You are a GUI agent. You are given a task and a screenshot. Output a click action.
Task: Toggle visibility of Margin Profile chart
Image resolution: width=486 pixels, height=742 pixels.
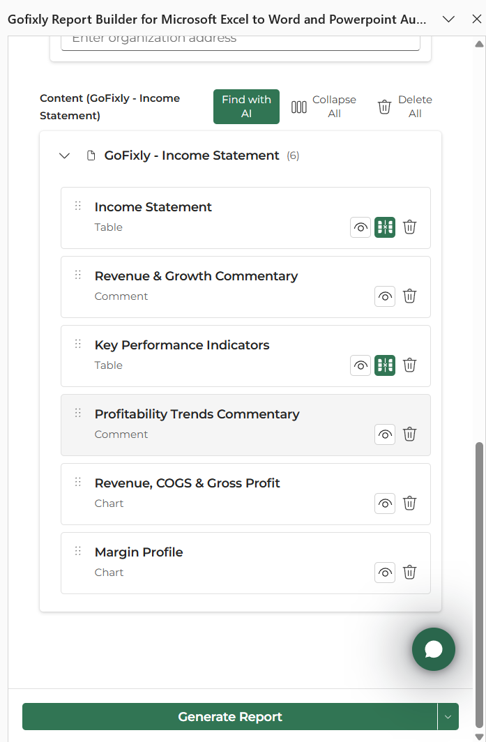click(x=385, y=573)
